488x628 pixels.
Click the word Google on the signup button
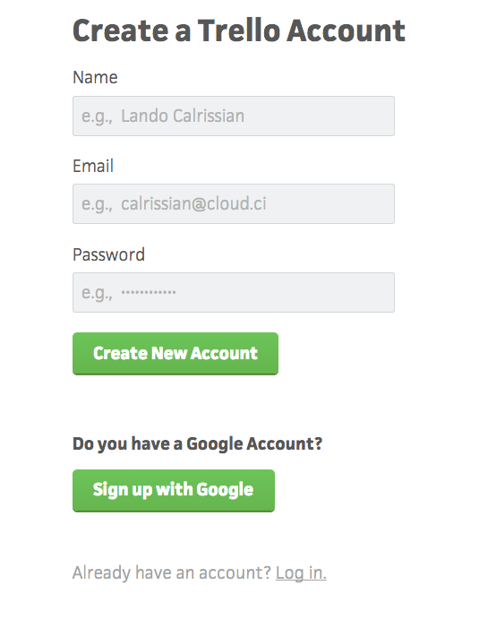pyautogui.click(x=225, y=491)
